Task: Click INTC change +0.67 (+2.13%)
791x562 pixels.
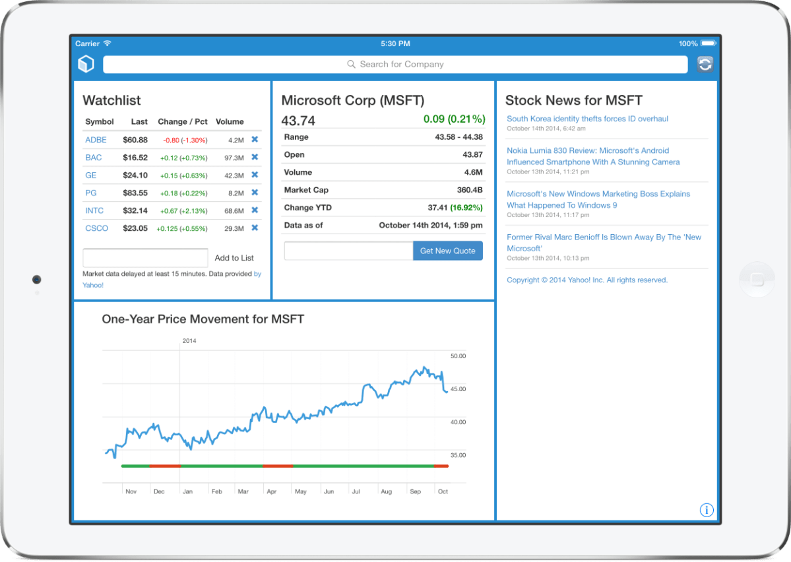Action: (183, 211)
